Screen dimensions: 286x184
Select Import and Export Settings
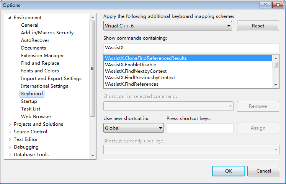[x=51, y=78]
